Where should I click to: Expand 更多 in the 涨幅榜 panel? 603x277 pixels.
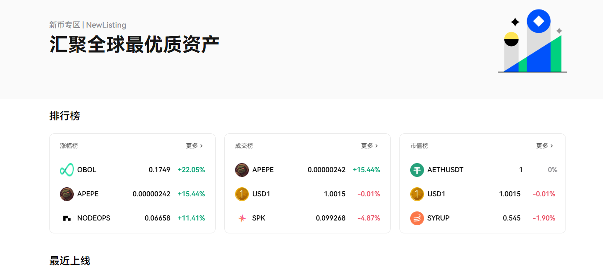point(194,146)
